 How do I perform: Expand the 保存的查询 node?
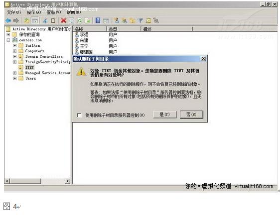[x=8, y=34]
